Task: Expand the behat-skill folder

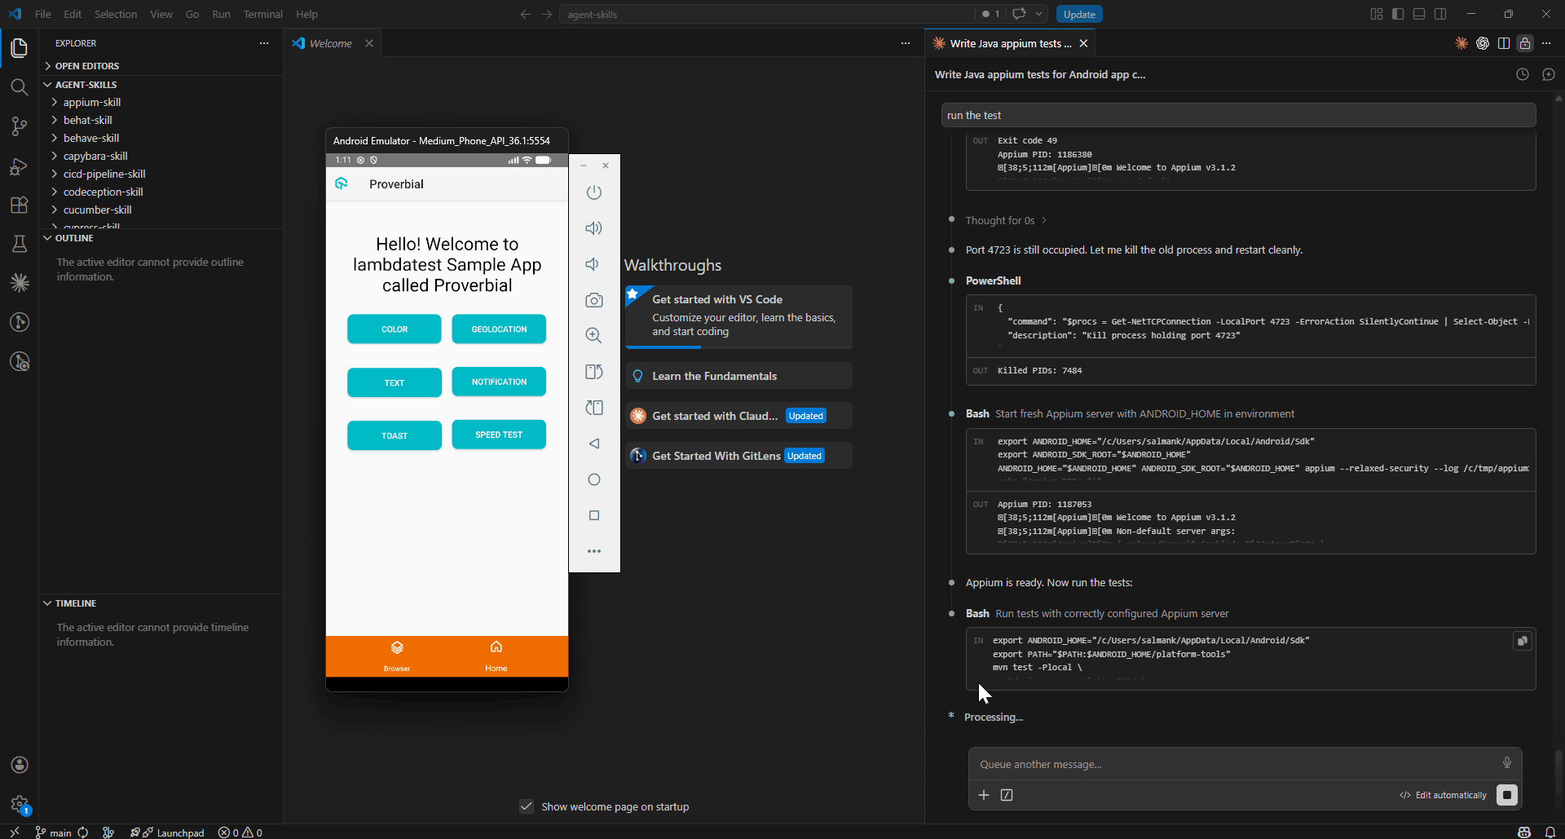Action: [x=161, y=120]
